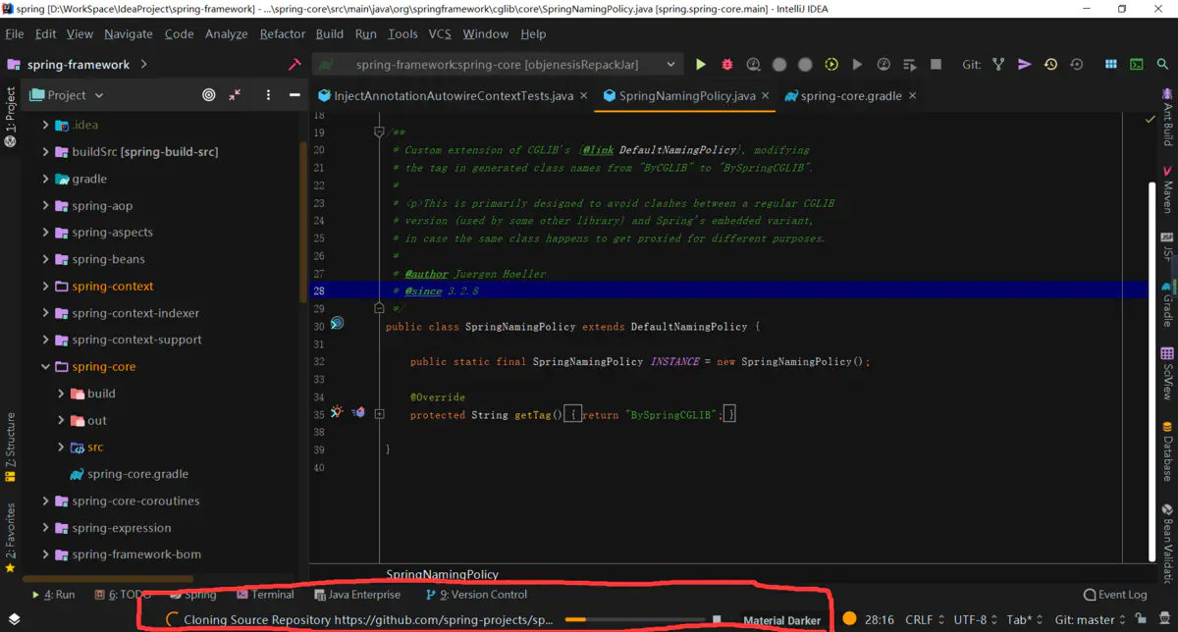
Task: Close the SpringNamingPolicy.java tab
Action: tap(767, 95)
